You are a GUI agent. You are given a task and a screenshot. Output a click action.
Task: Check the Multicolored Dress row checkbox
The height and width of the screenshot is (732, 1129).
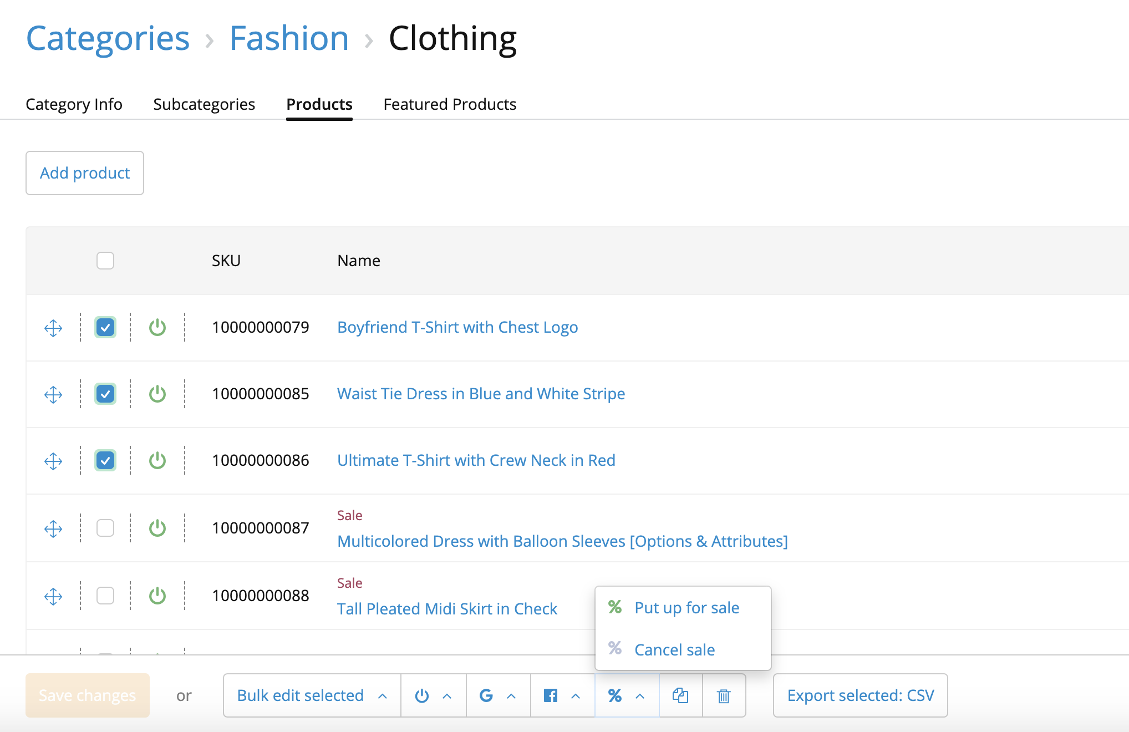tap(105, 528)
